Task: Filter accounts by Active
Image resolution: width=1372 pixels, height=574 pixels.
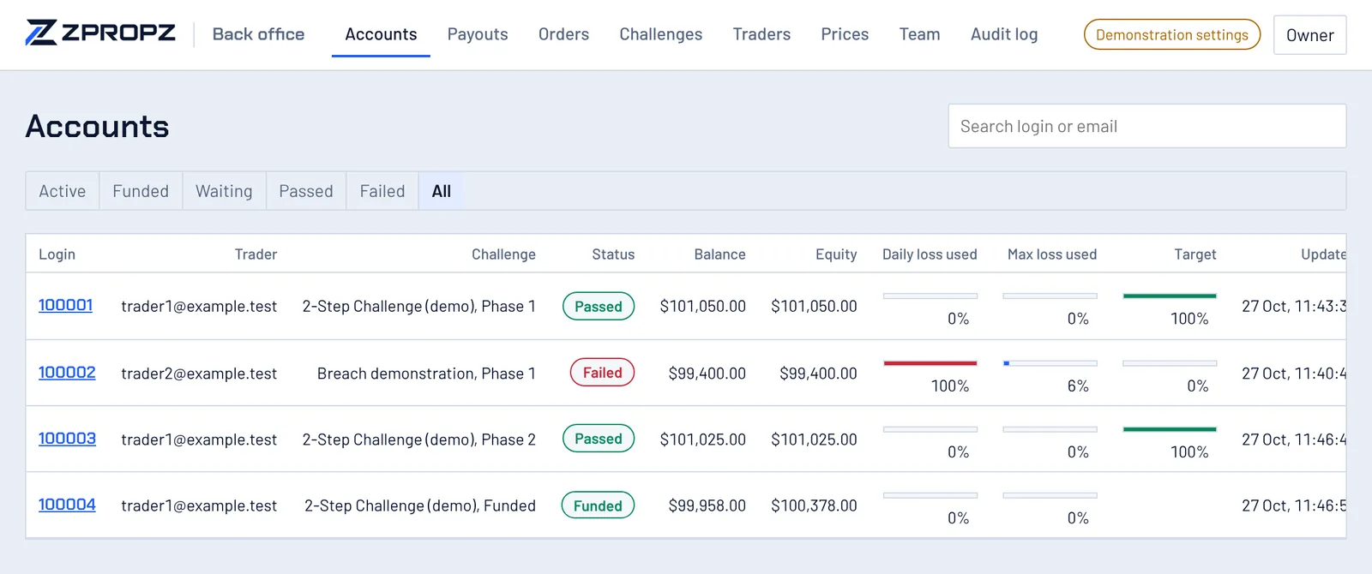Action: coord(63,191)
